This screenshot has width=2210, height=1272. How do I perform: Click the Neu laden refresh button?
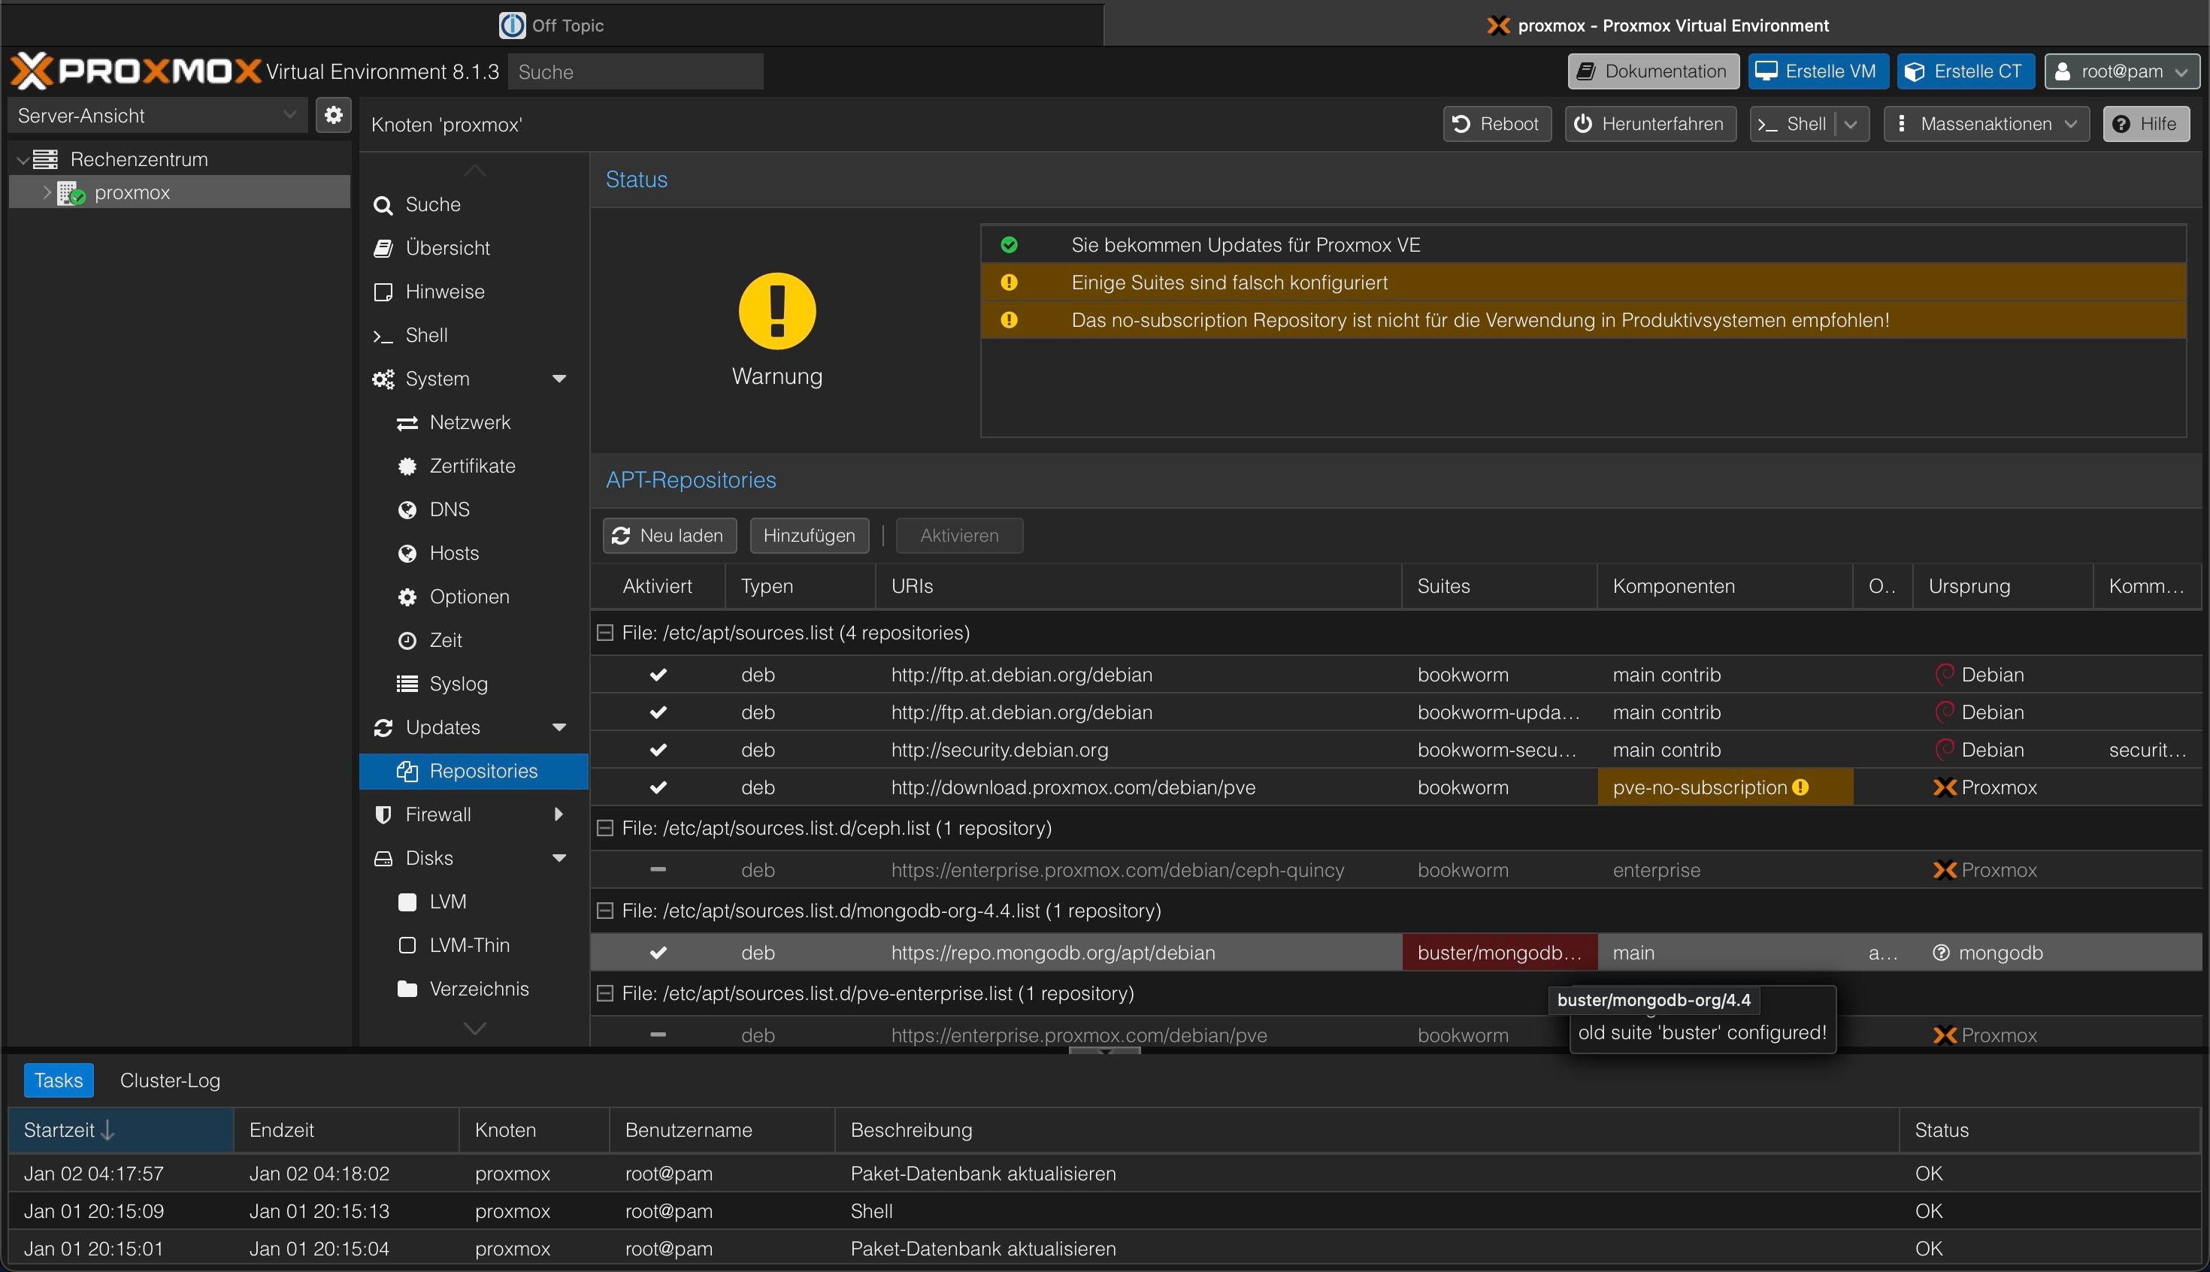tap(669, 536)
